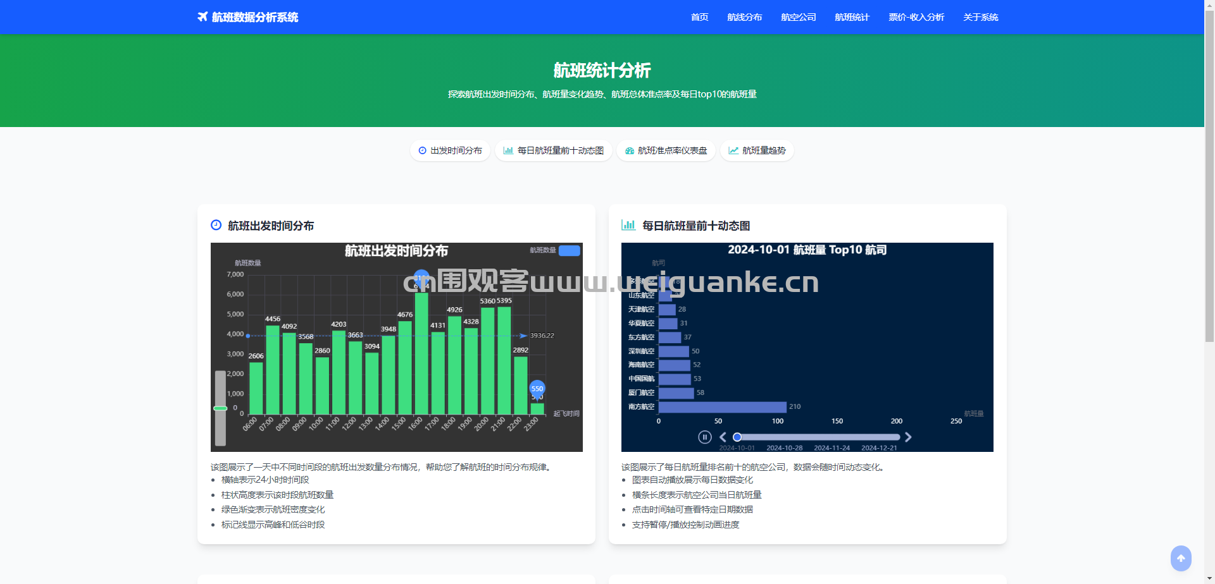Image resolution: width=1215 pixels, height=584 pixels.
Task: Click bar chart icon beside 每日航班量前十动态图 heading
Action: [628, 225]
